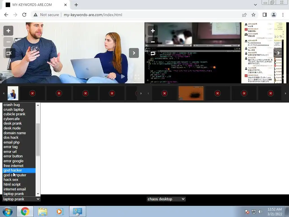Select the orange hedgehog thumbnail
This screenshot has height=217, width=289.
click(x=191, y=93)
